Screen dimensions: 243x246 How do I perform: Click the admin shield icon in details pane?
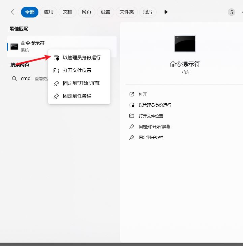click(132, 105)
